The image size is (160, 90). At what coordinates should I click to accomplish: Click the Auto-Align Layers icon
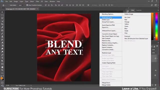[x=88, y=5]
